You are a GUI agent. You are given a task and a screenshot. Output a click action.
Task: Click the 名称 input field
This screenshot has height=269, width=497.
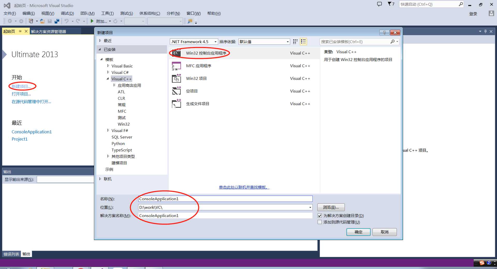225,199
